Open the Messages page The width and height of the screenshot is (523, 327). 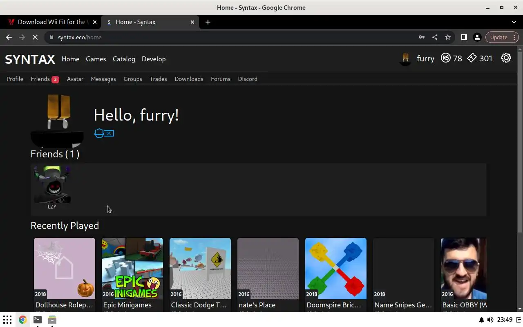click(103, 79)
